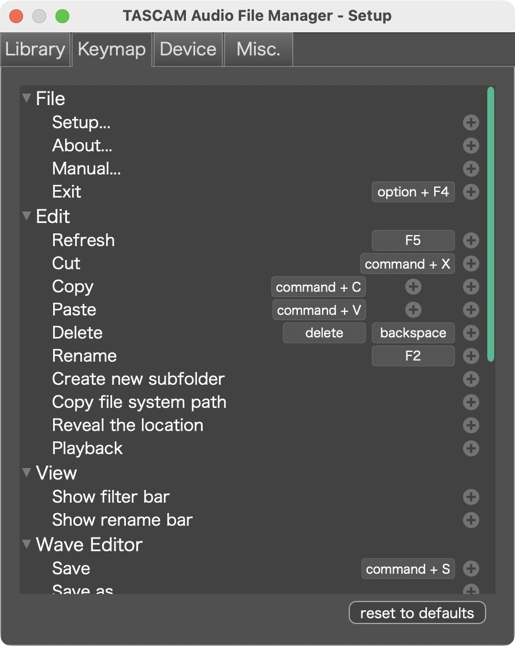Add another shortcut for Delete
515x646 pixels.
471,333
